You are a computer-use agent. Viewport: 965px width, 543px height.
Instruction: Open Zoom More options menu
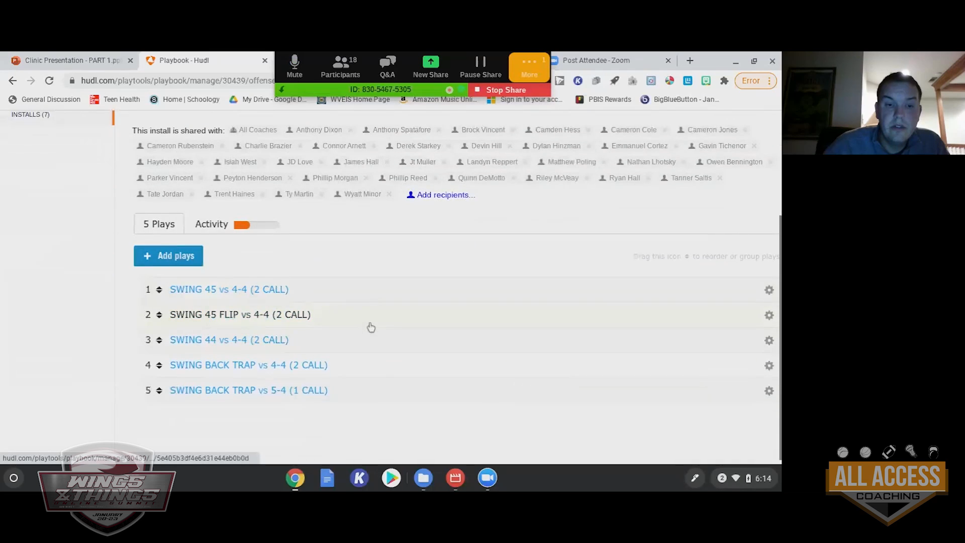[529, 66]
